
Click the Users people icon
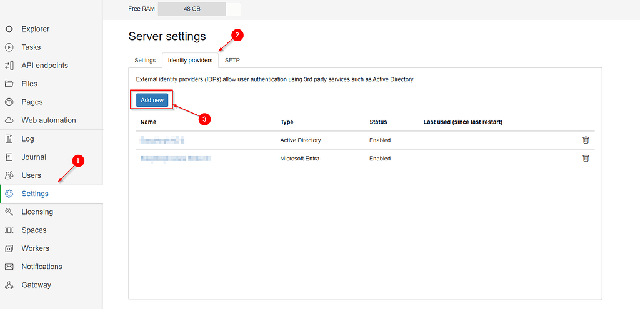pyautogui.click(x=9, y=175)
